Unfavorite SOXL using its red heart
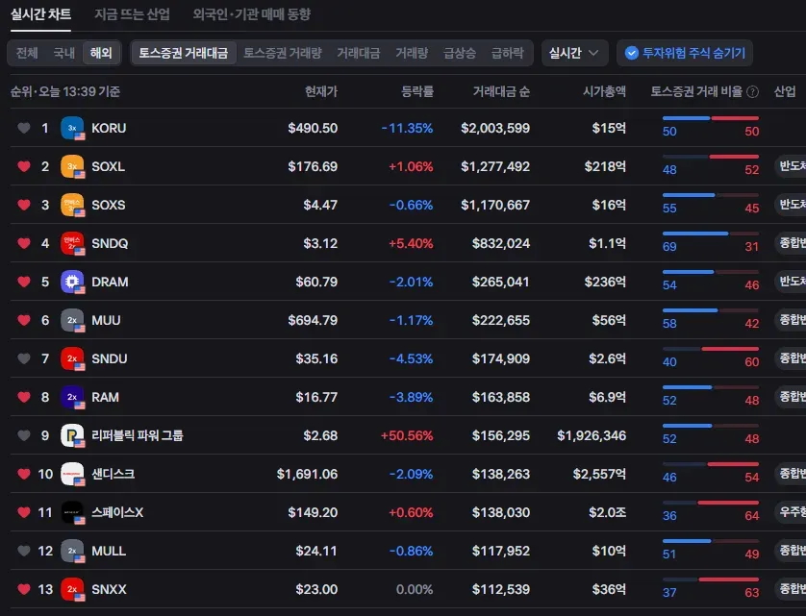 [x=24, y=166]
